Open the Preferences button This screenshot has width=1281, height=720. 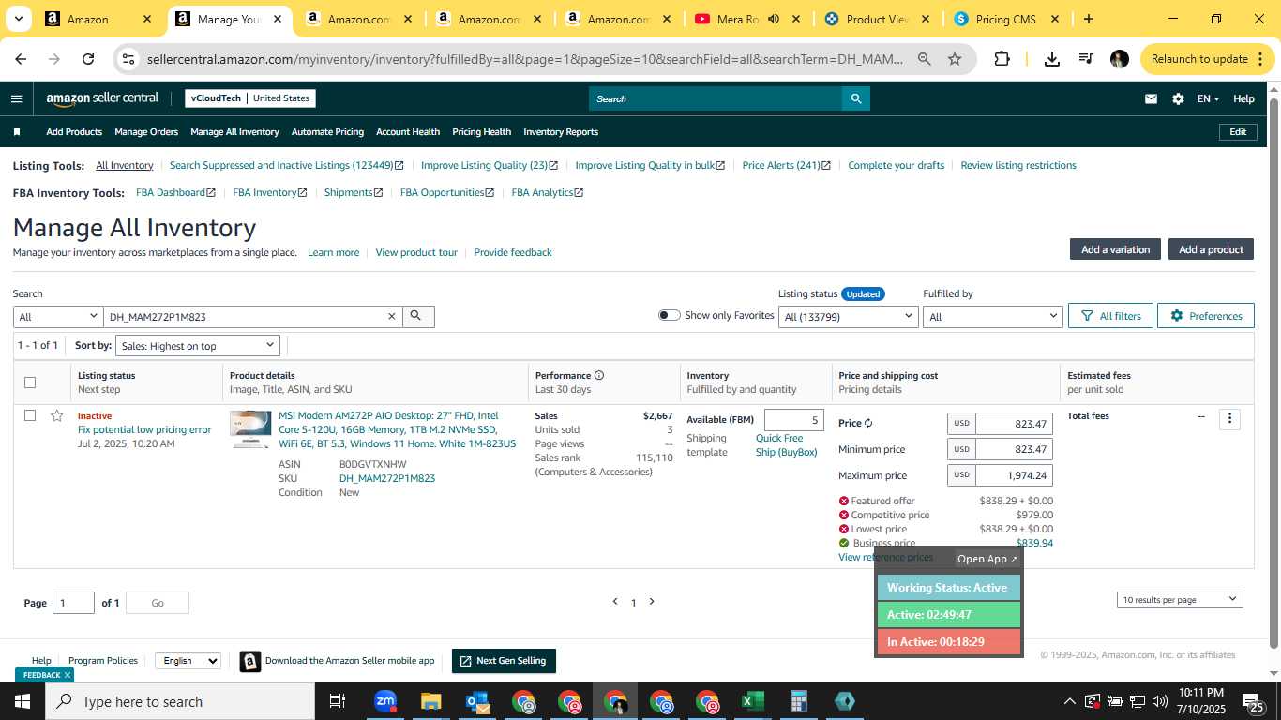pos(1205,316)
